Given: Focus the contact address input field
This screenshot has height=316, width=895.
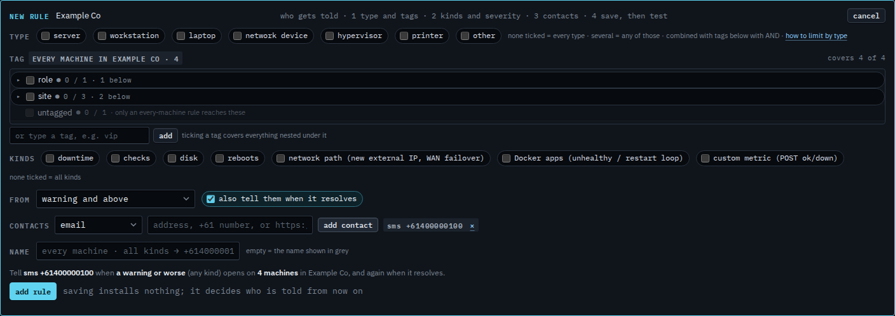Looking at the screenshot, I should coord(230,225).
